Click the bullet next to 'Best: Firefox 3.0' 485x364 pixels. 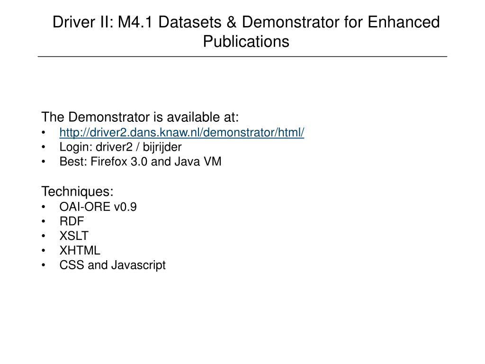click(43, 162)
